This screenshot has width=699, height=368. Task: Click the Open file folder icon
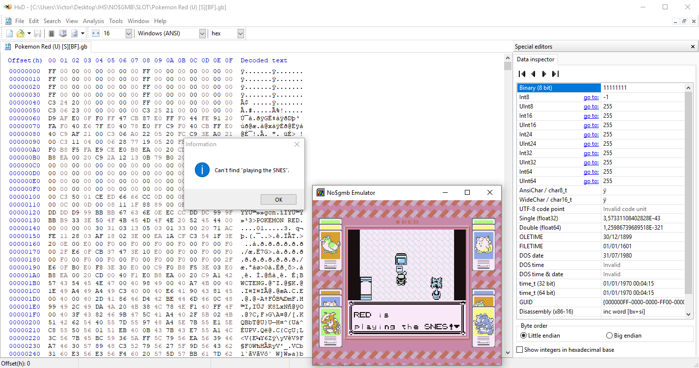[21, 33]
